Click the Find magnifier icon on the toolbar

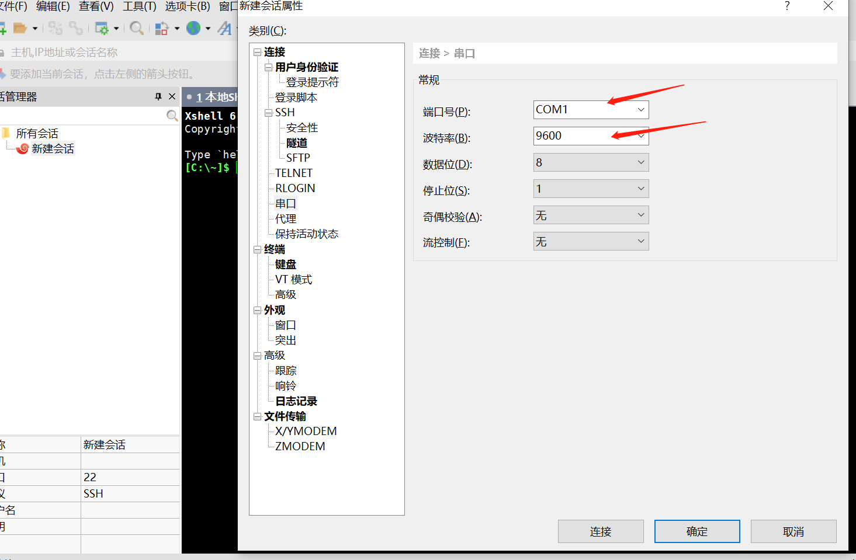click(137, 27)
